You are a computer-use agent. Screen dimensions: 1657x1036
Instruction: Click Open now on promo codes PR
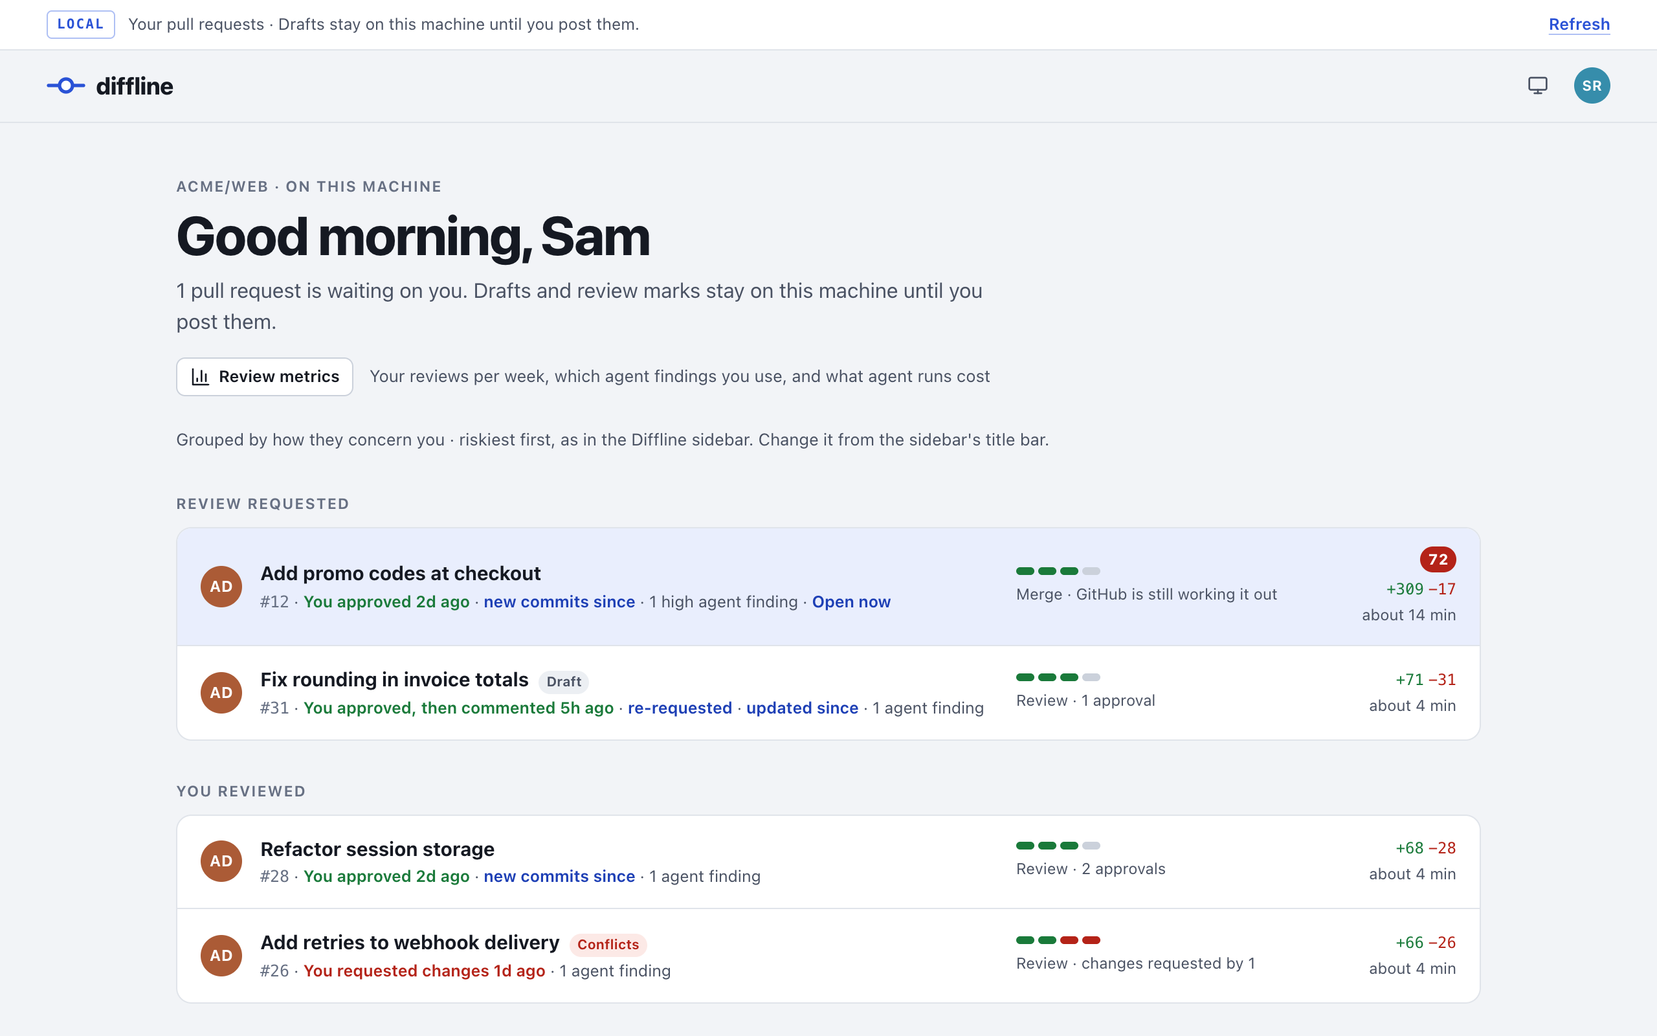click(x=851, y=602)
